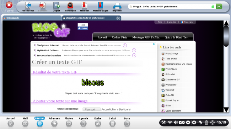Close the browser with the Fermer button
231x129 pixels.
pyautogui.click(x=9, y=7)
